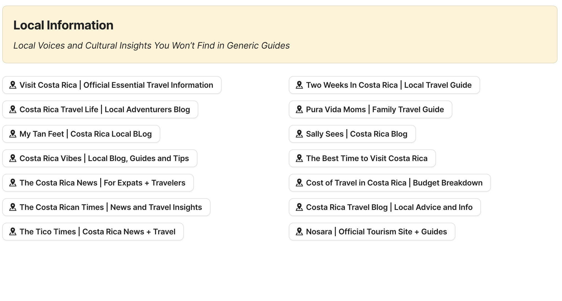Screen dimensions: 562x301
Task: Click the pin icon on Cost of Travel entry
Action: click(299, 183)
